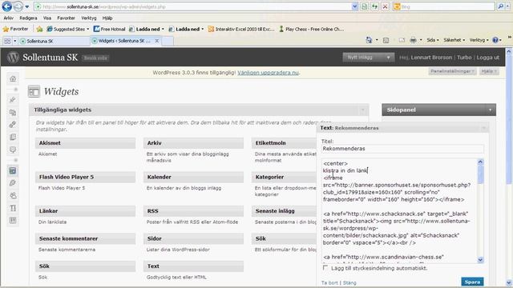Toggle 'Lägg till styckesindelning automatiskt' checkbox

(325, 268)
